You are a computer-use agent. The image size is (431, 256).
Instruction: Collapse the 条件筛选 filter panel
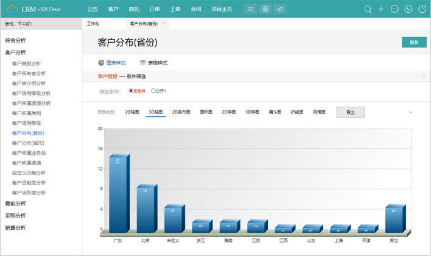point(423,76)
